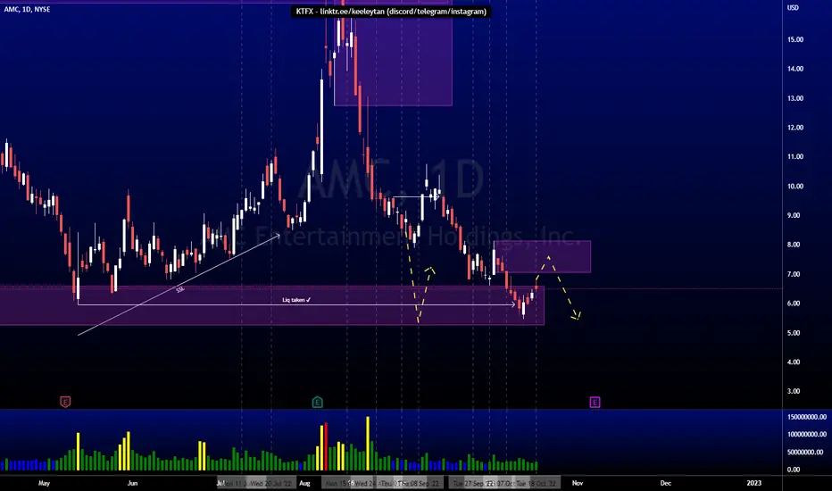Select the Liq taken ✓ text annotation
The image size is (832, 491).
(296, 300)
